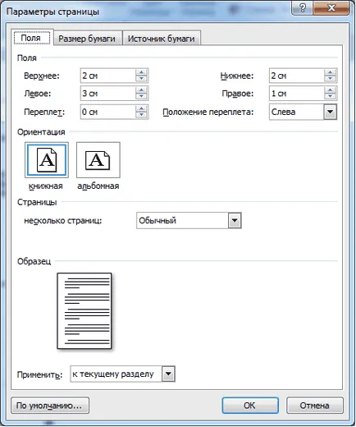Select the альбомная landscape orientation icon
356x427 pixels.
coord(98,160)
